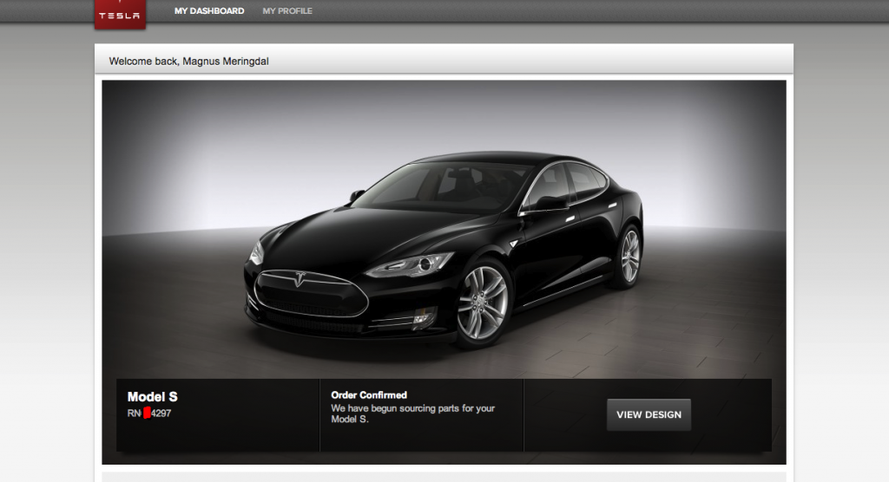Click the Order Confirmed status heading
The width and height of the screenshot is (889, 482).
369,394
